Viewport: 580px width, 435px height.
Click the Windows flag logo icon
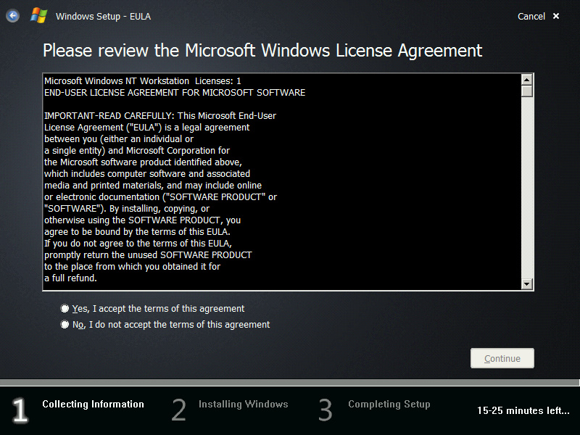pyautogui.click(x=39, y=16)
